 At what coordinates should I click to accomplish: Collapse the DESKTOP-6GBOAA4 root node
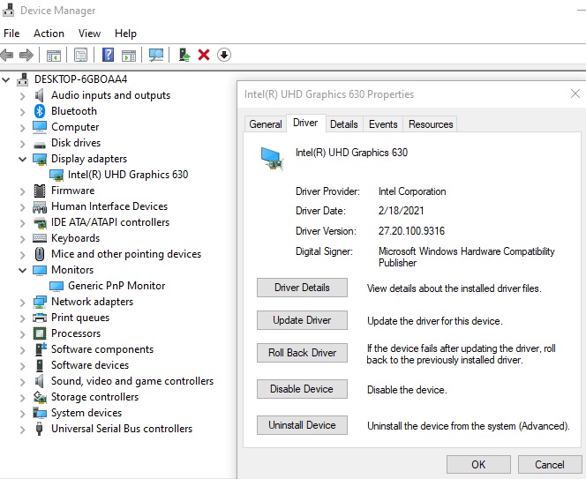[6, 79]
